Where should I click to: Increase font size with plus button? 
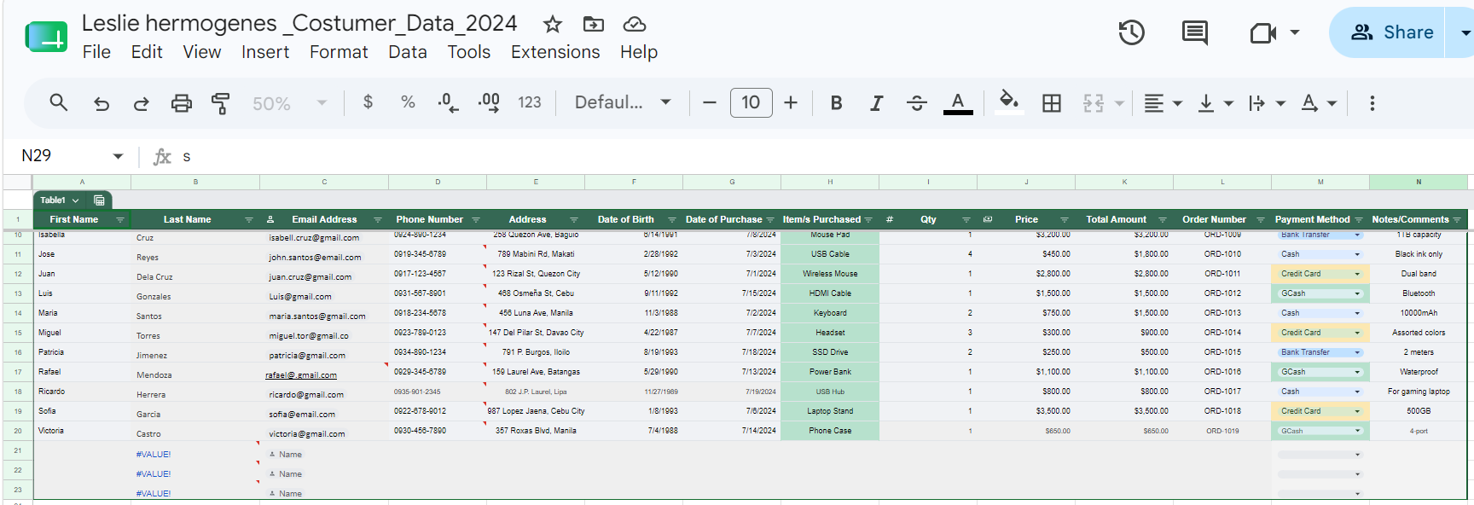point(791,102)
